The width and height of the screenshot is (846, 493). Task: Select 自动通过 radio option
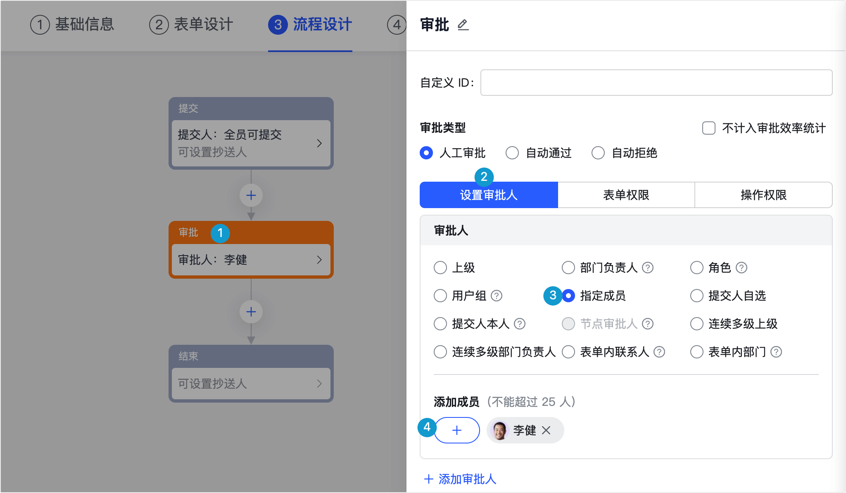(x=512, y=153)
